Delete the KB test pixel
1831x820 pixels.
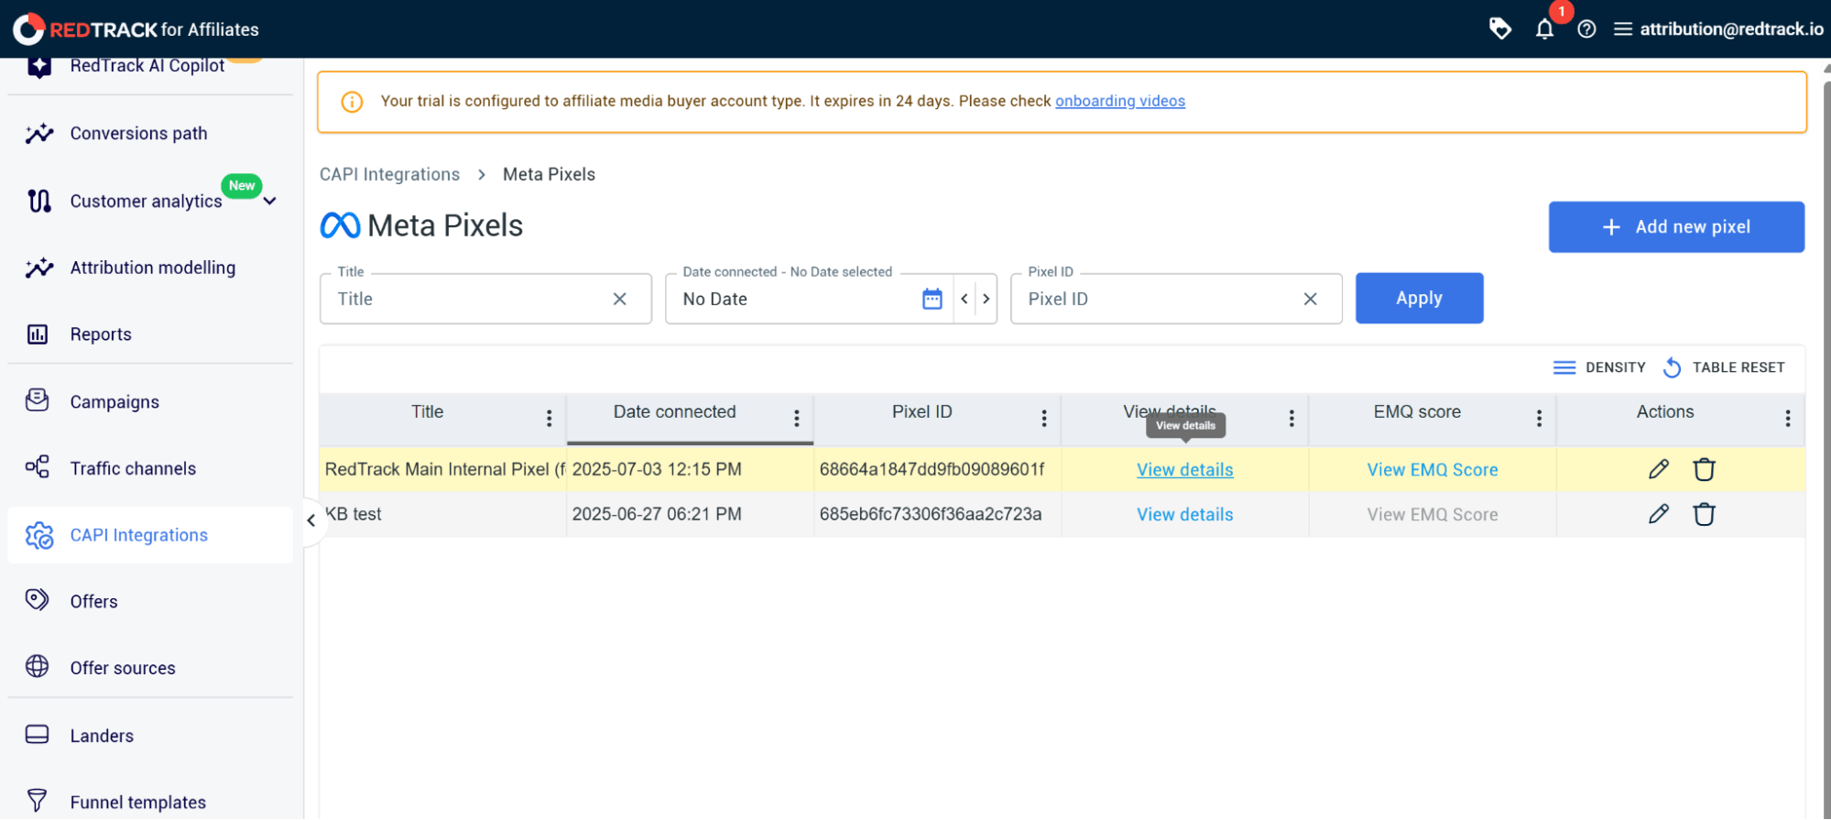click(x=1704, y=514)
